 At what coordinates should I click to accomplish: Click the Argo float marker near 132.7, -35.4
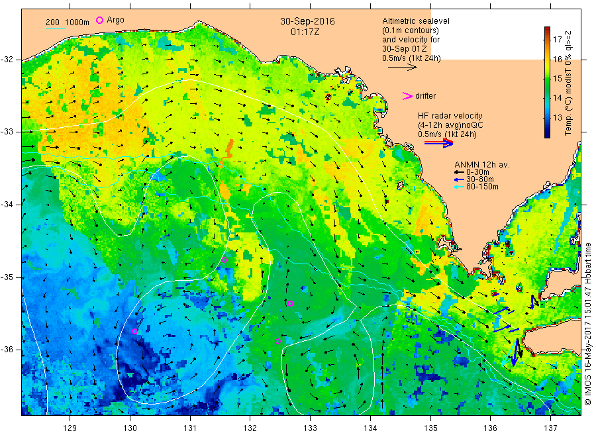click(x=291, y=303)
